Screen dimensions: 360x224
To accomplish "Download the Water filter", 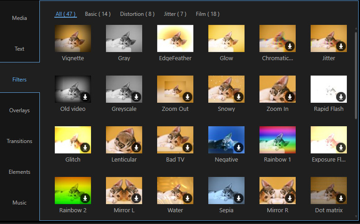I will pyautogui.click(x=187, y=198).
